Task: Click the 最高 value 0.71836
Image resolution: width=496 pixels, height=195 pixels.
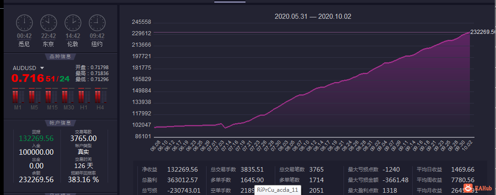Action: tap(100, 73)
